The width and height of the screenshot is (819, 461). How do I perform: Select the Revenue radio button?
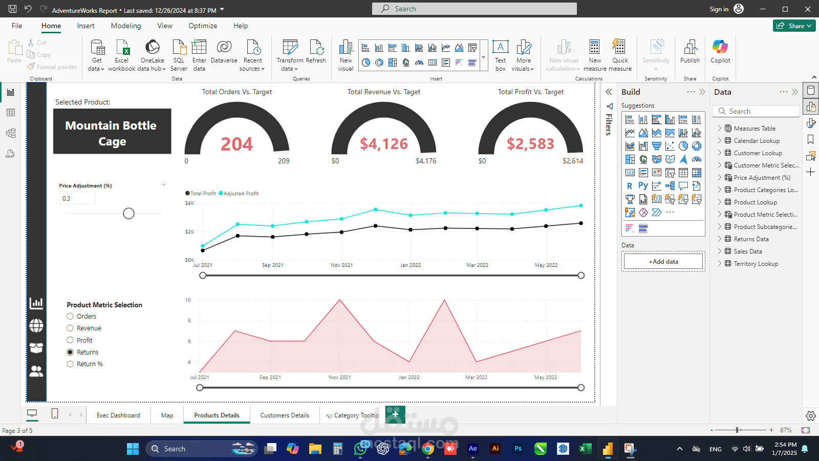pos(70,328)
